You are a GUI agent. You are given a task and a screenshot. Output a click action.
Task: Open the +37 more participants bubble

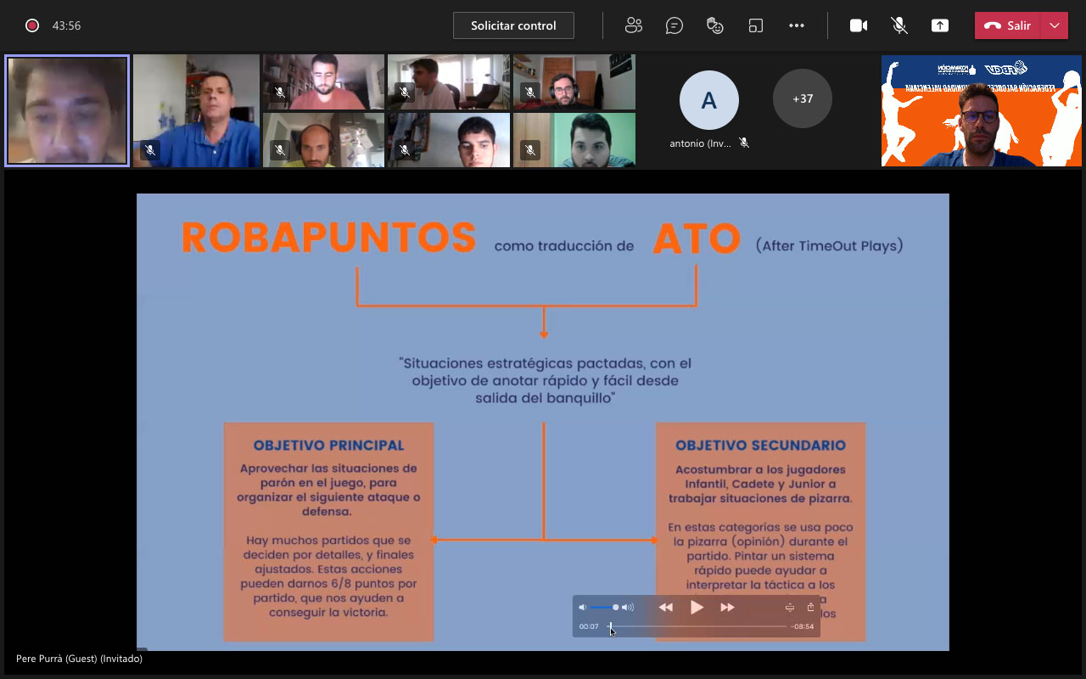pos(803,98)
